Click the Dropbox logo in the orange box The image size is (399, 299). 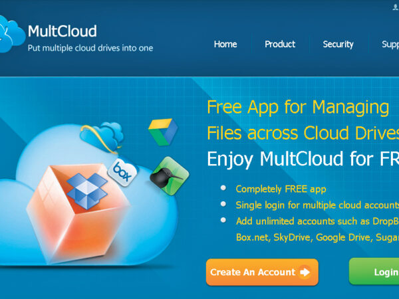point(87,191)
